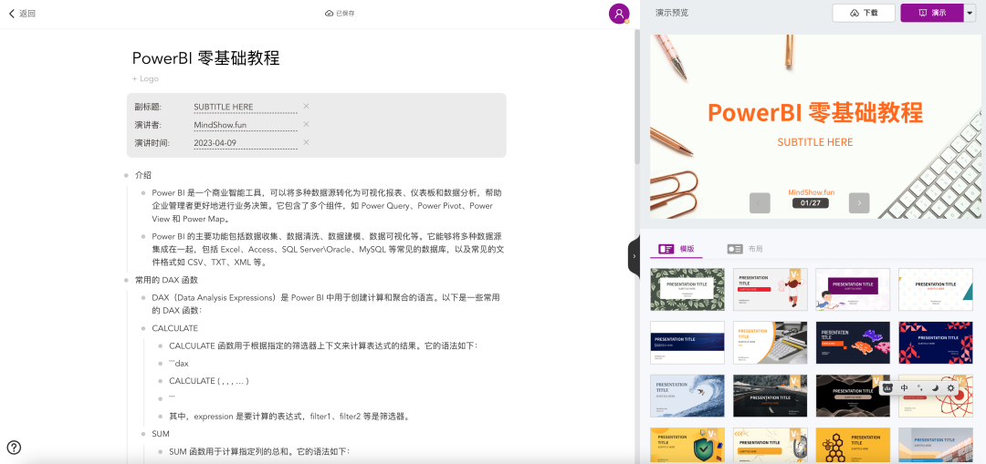Click the editor vertical scrollbar
The width and height of the screenshot is (986, 464).
pyautogui.click(x=637, y=98)
